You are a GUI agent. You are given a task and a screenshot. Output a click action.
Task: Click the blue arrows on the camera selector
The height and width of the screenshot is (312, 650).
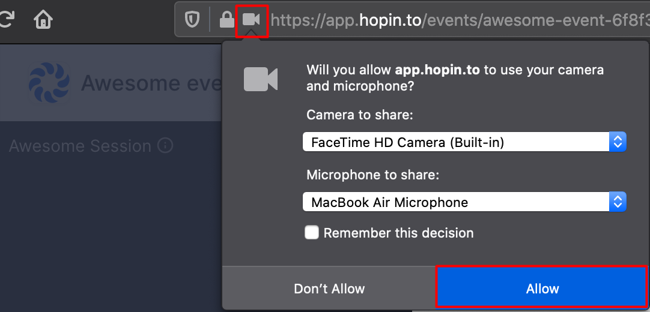618,142
